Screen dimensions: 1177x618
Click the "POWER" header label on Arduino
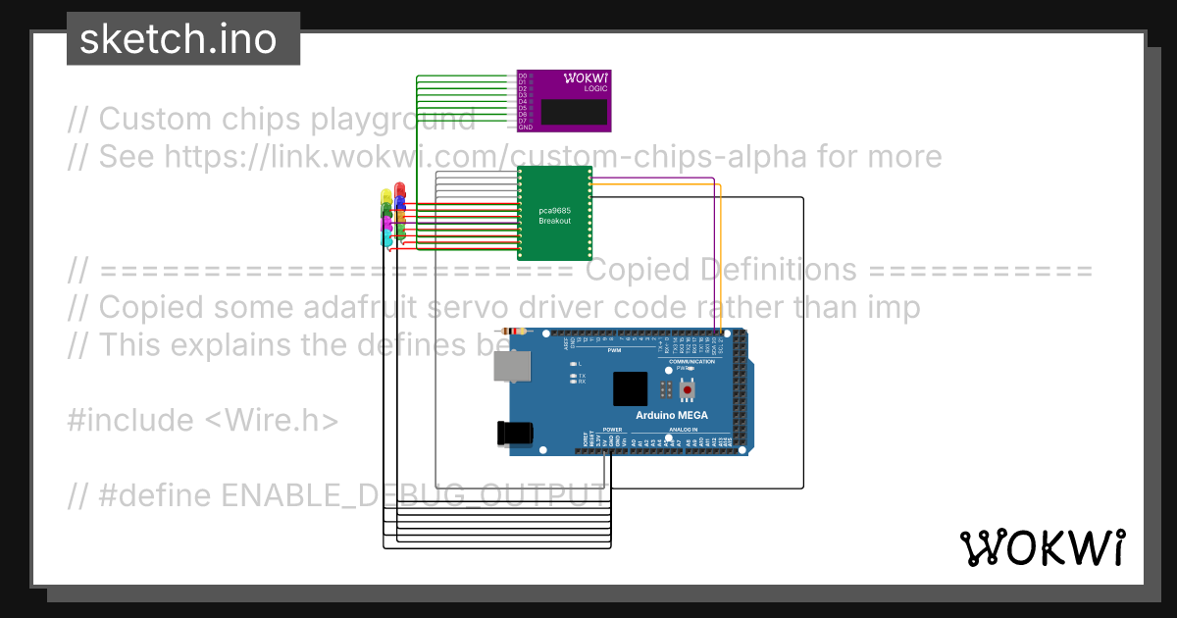pos(612,430)
